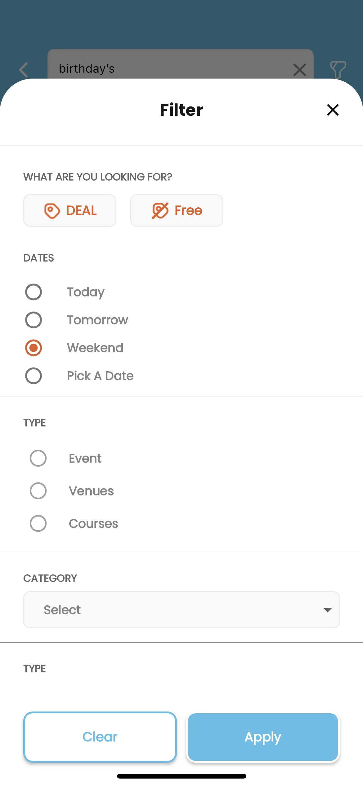Select the Weekend radio button
The height and width of the screenshot is (786, 363).
click(x=34, y=348)
